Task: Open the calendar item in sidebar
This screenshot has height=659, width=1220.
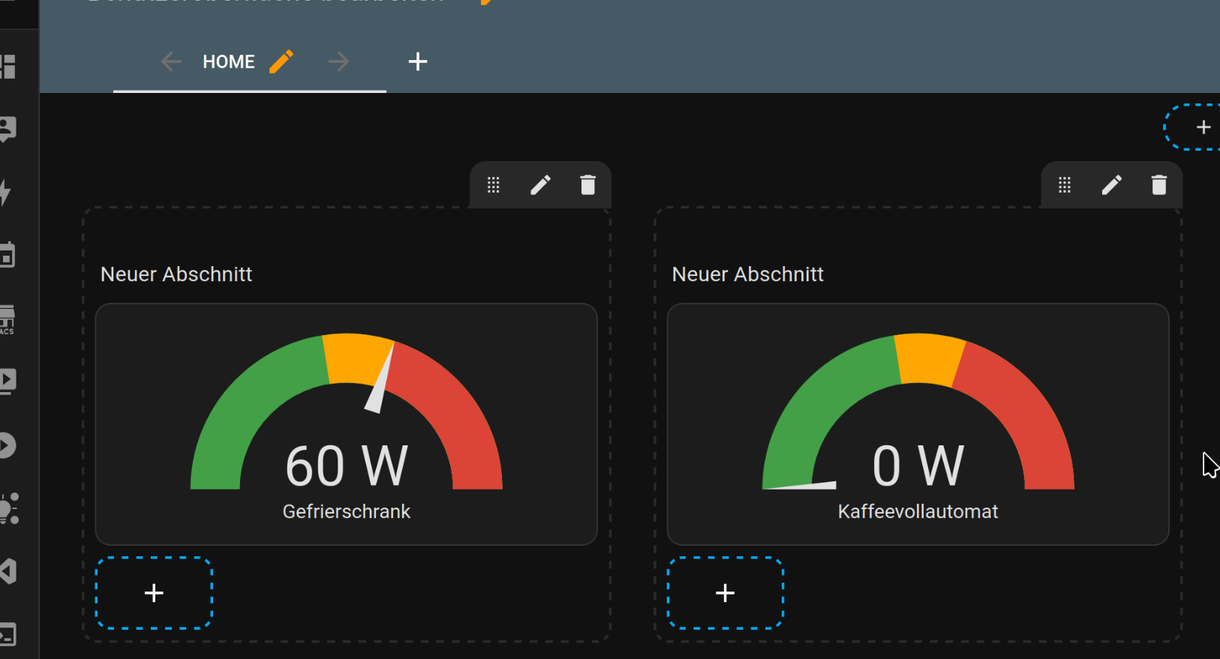Action: [x=7, y=255]
